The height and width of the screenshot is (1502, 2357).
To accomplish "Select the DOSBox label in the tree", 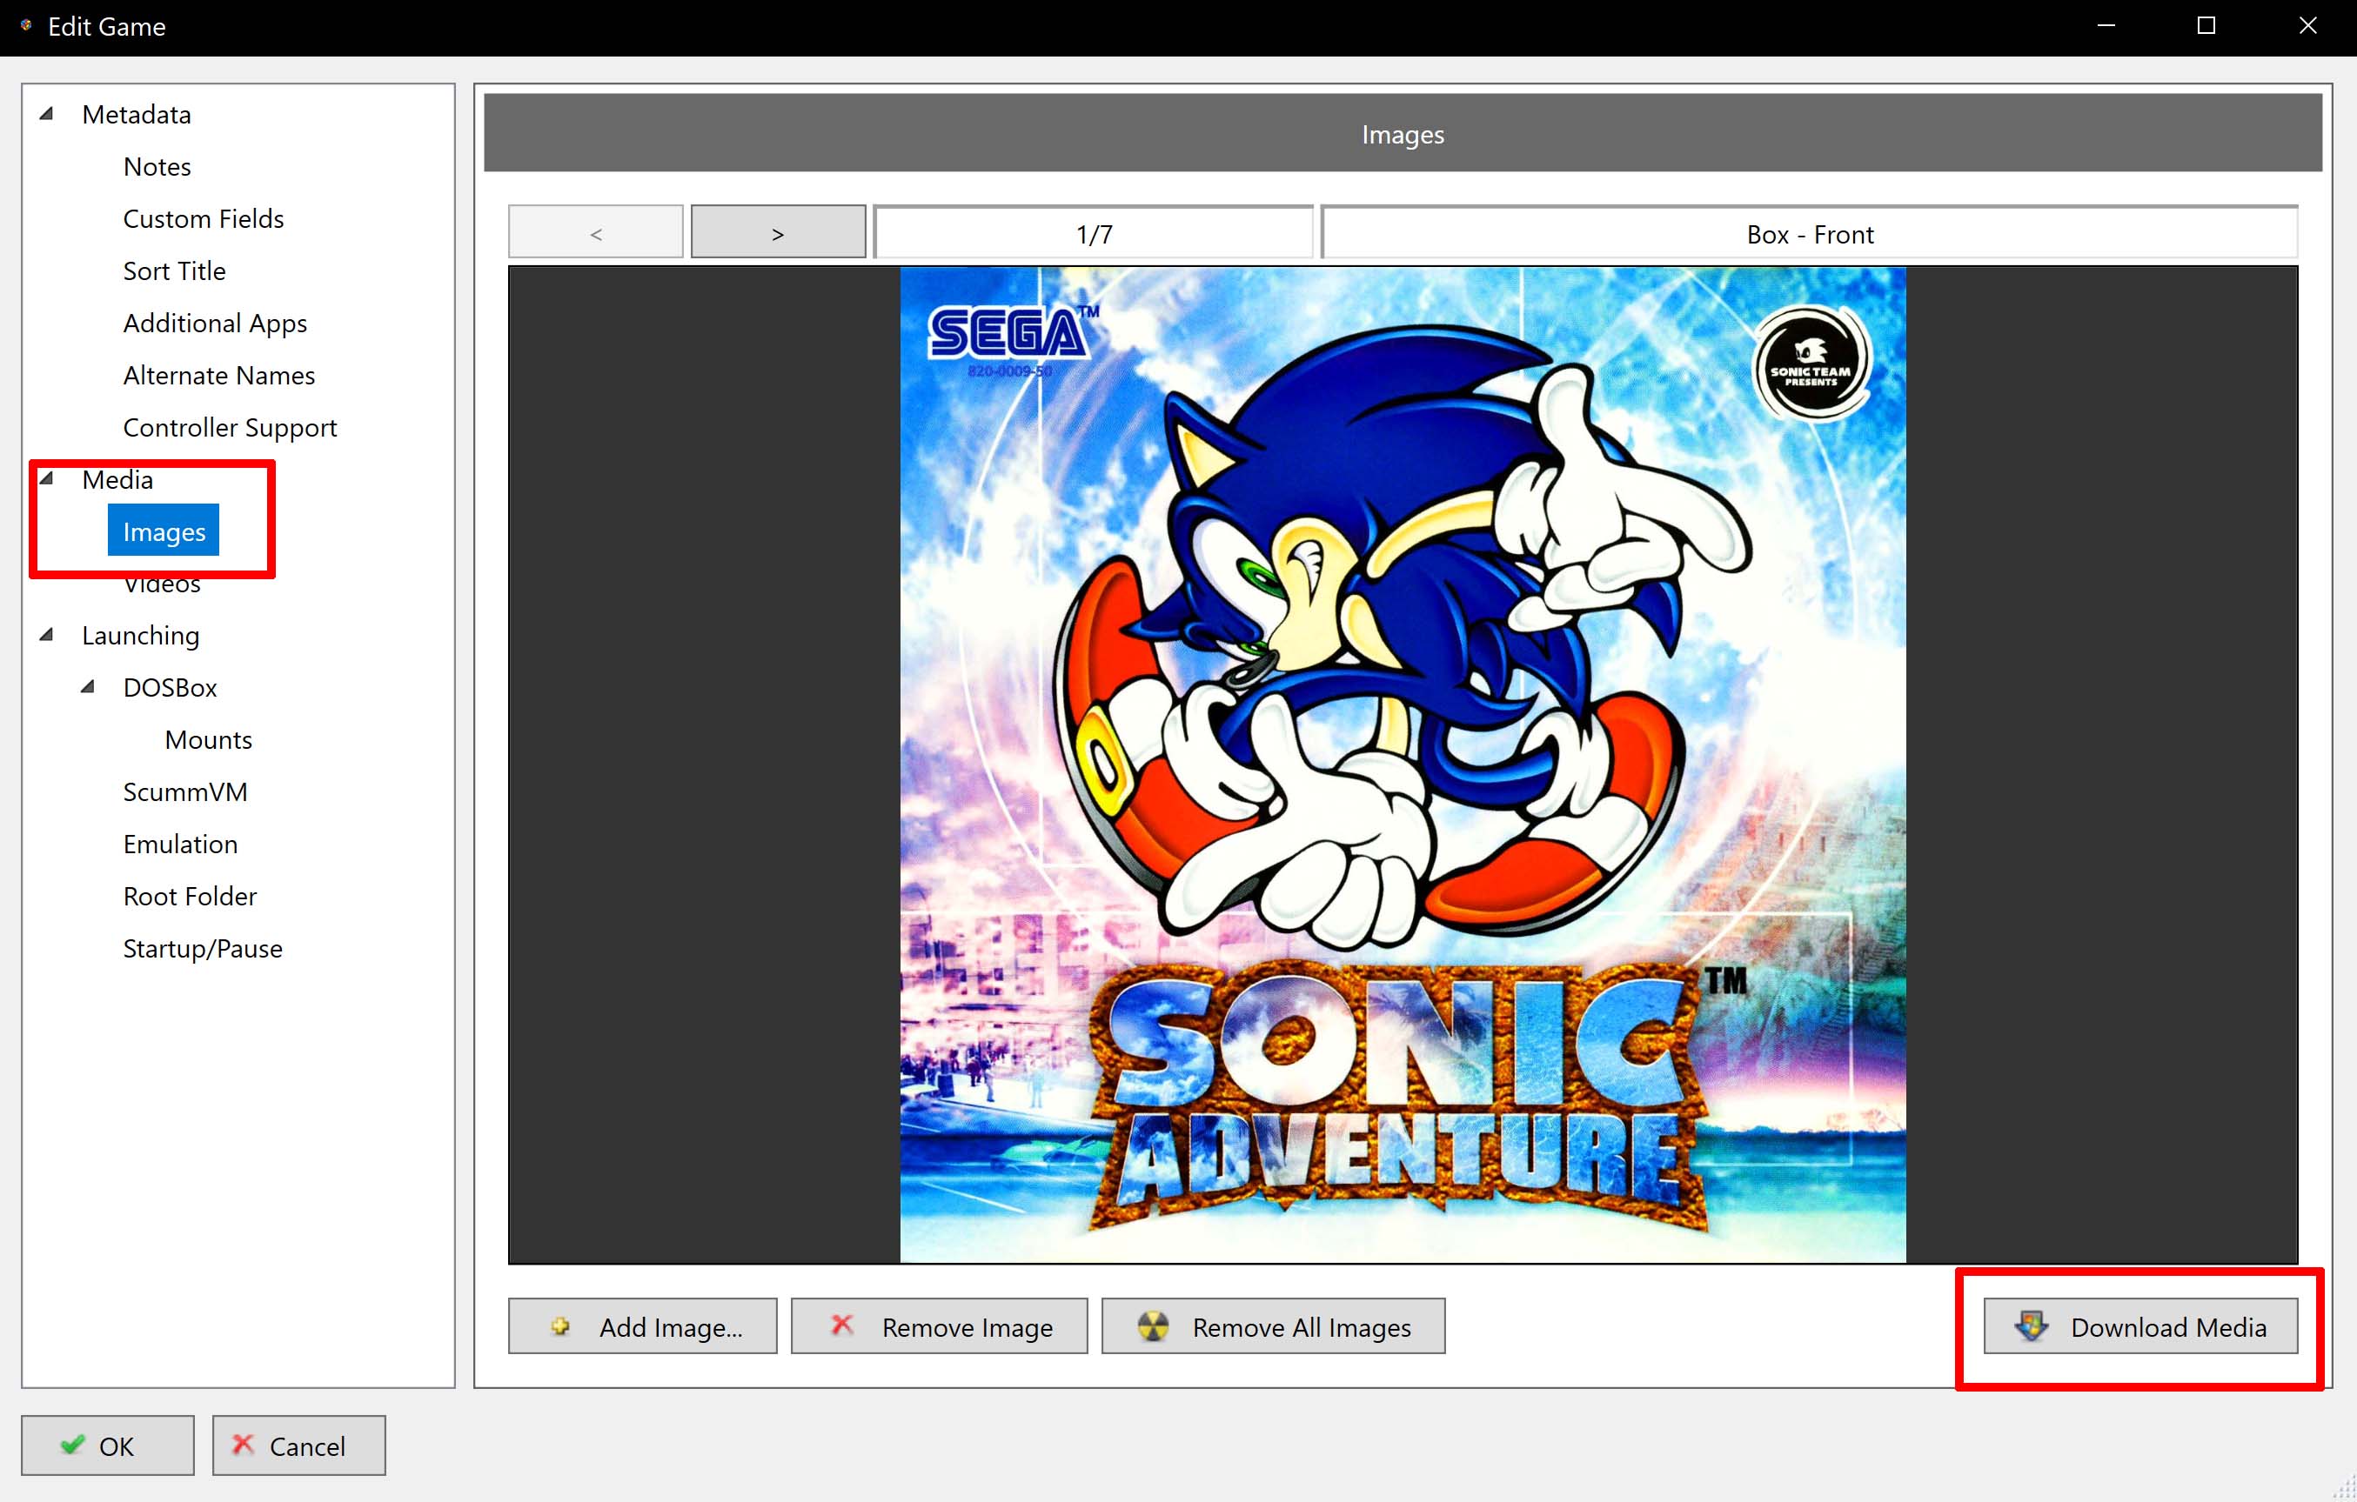I will [x=170, y=688].
